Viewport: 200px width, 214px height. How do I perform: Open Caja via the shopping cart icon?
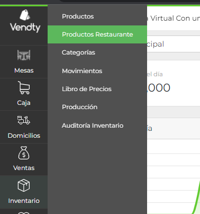pyautogui.click(x=24, y=87)
